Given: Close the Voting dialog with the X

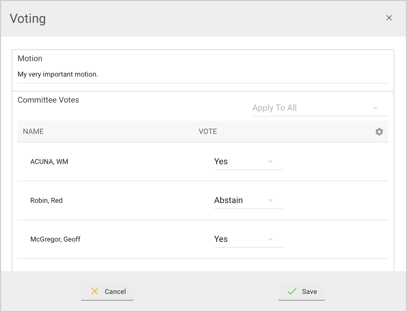Looking at the screenshot, I should click(389, 18).
